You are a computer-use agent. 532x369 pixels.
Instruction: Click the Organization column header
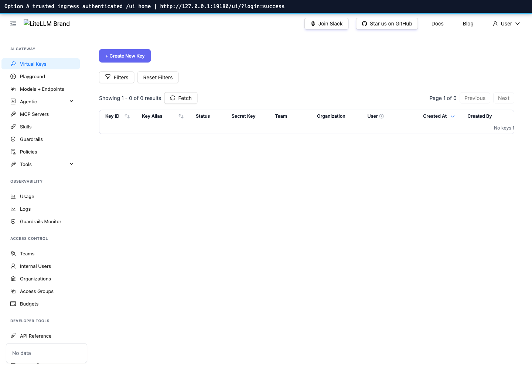pyautogui.click(x=331, y=116)
